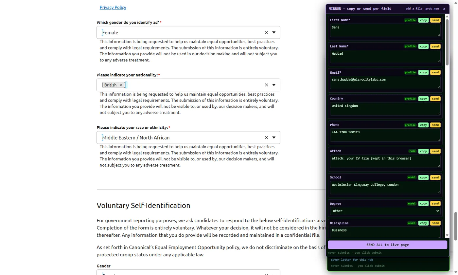The image size is (458, 275).
Task: Open the Degree select in MIRROR panel
Action: click(x=385, y=211)
